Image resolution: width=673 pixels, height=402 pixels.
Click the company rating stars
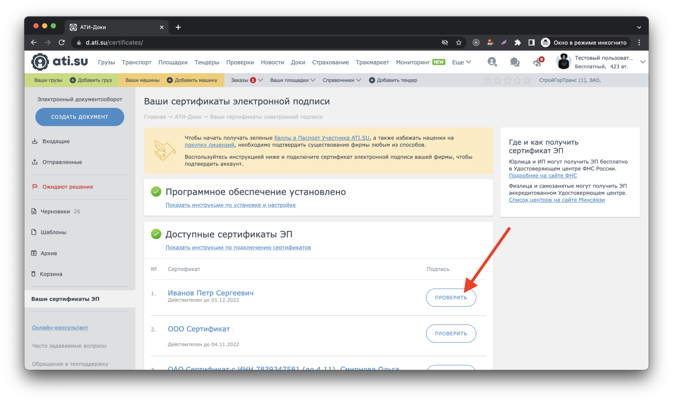(507, 80)
